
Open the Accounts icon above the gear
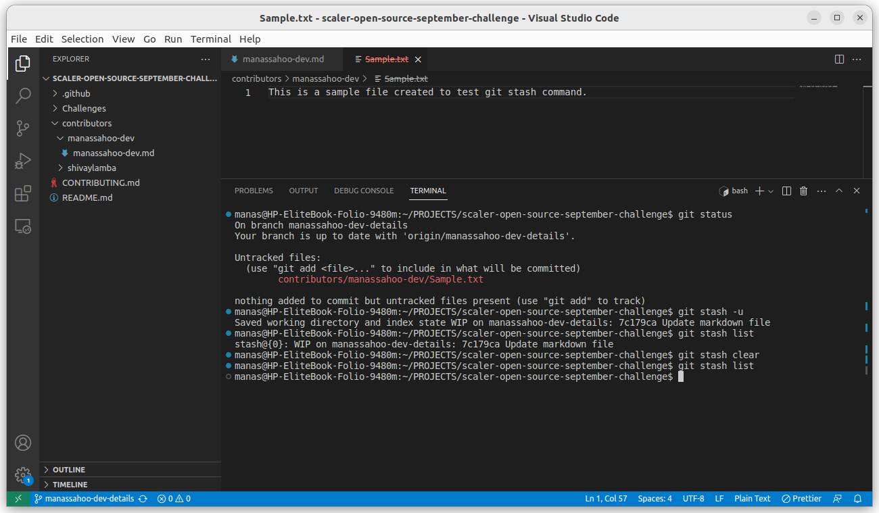point(23,443)
